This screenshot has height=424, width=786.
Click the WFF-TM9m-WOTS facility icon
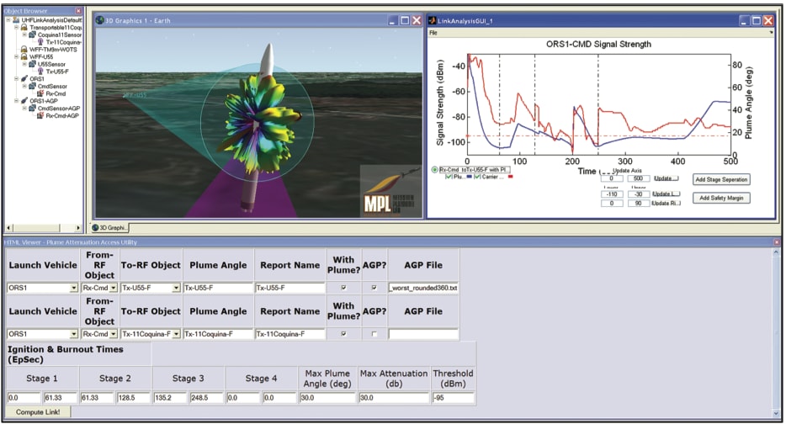(24, 50)
